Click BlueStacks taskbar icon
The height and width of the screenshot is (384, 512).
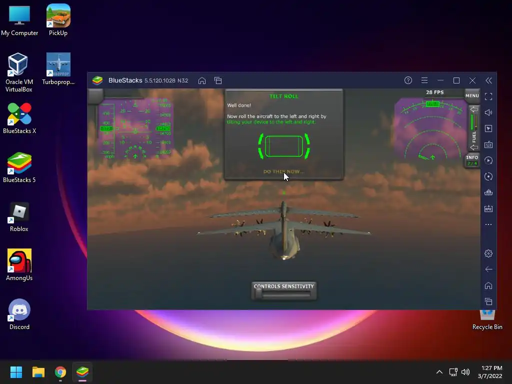click(82, 372)
